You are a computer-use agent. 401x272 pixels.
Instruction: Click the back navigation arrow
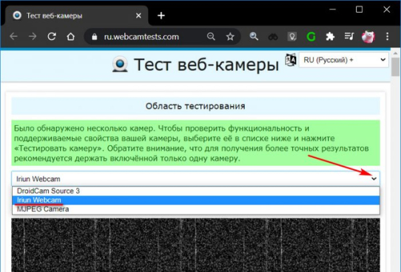pyautogui.click(x=13, y=37)
